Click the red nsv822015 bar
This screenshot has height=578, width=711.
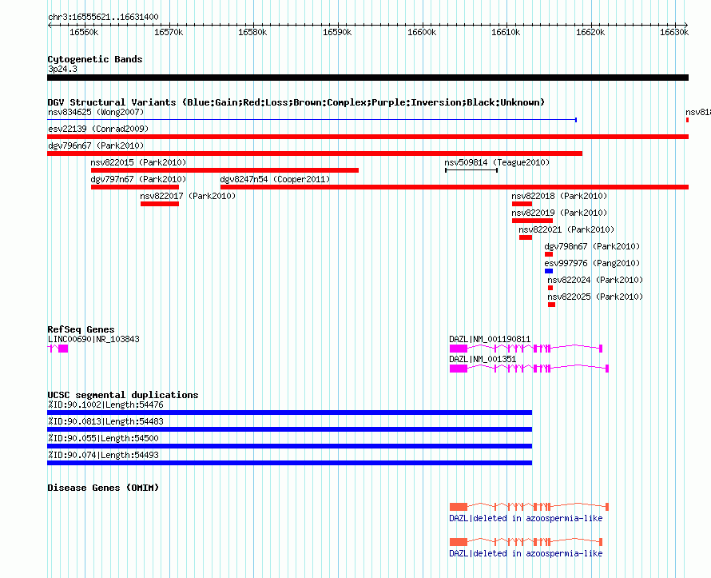225,170
